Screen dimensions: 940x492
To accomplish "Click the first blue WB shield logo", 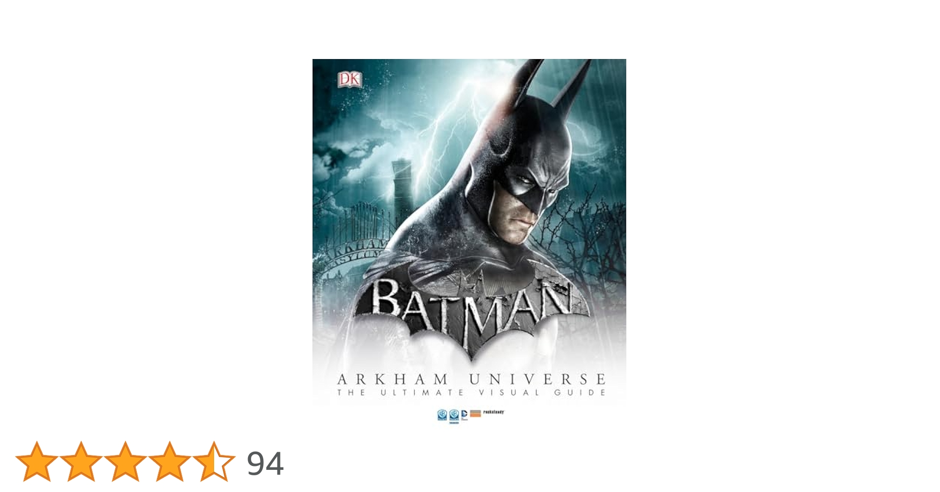I will [x=442, y=415].
